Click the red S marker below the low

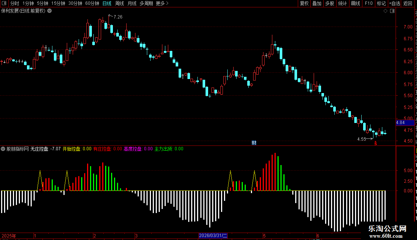[376, 143]
